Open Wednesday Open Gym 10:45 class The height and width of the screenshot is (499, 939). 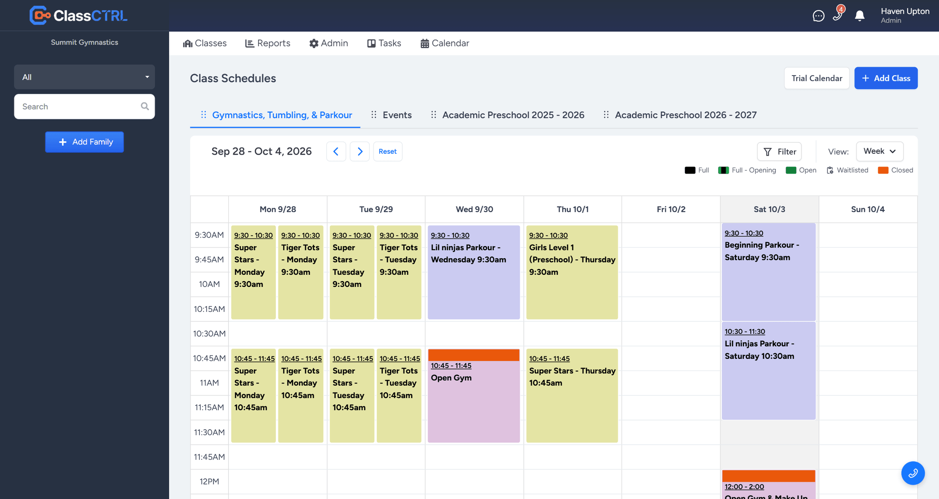pos(474,396)
